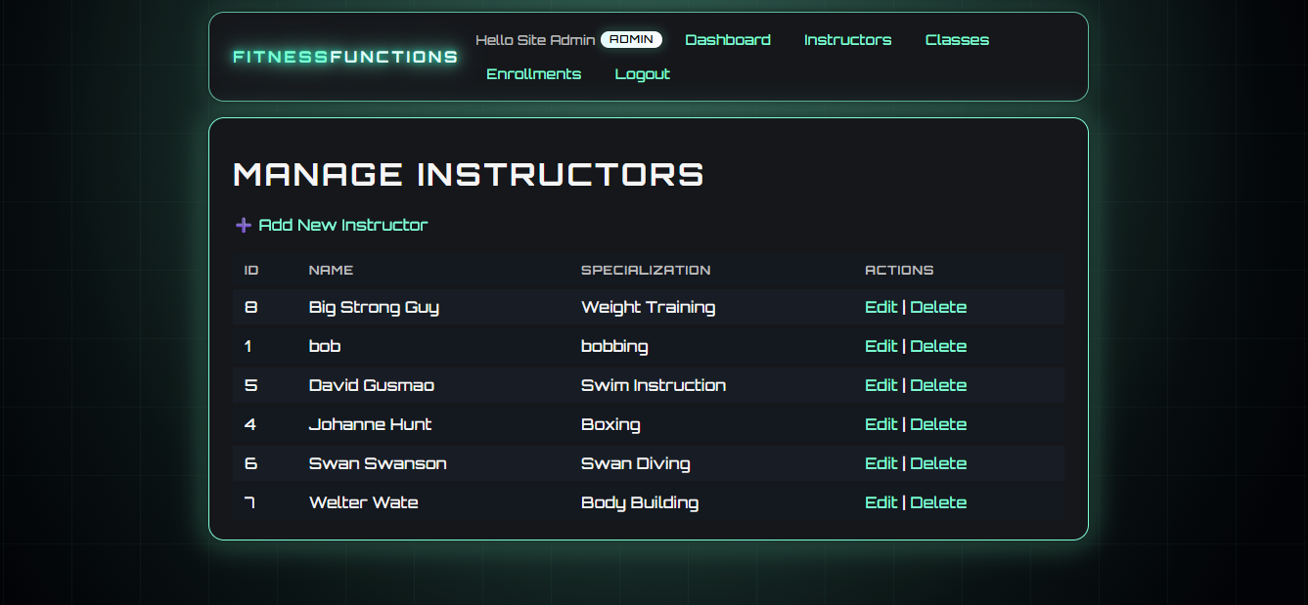This screenshot has height=605, width=1308.
Task: Open the Dashboard page
Action: point(728,39)
